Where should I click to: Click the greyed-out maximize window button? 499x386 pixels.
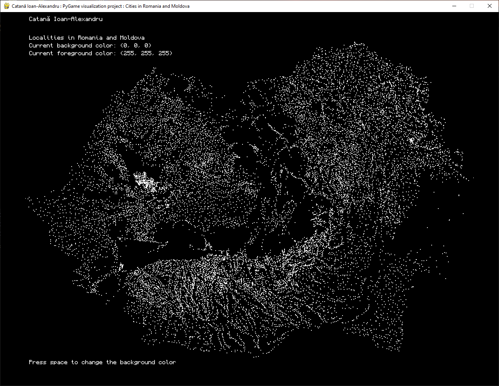(472, 6)
